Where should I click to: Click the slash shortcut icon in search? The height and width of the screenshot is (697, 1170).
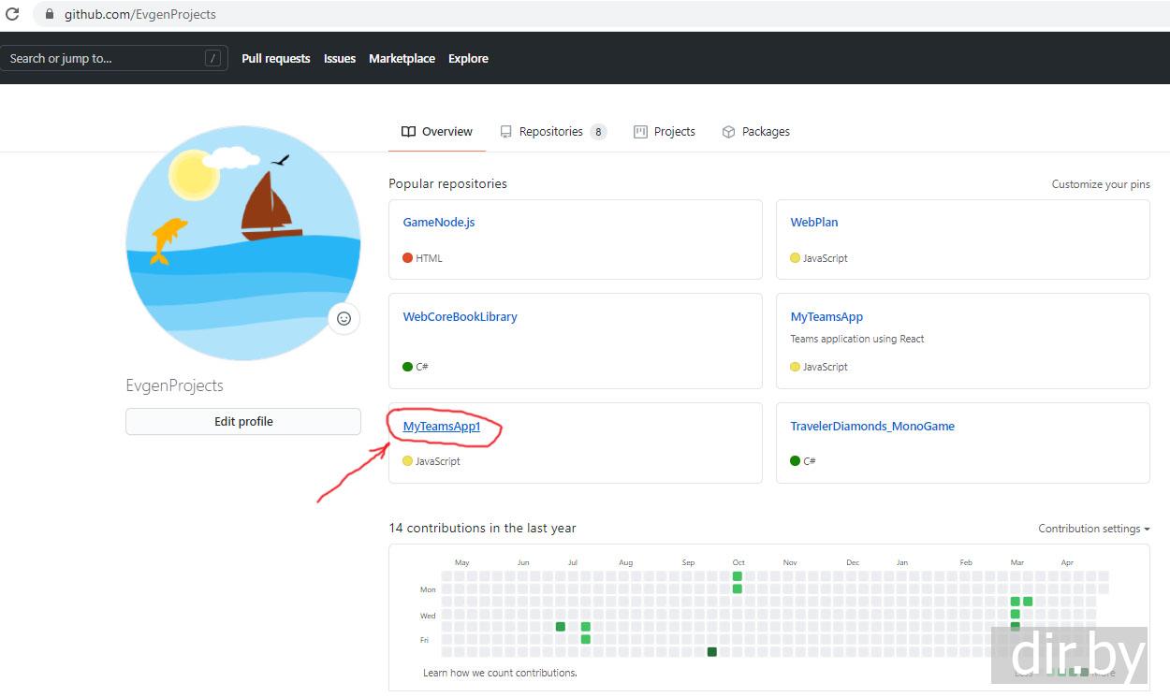pos(213,58)
